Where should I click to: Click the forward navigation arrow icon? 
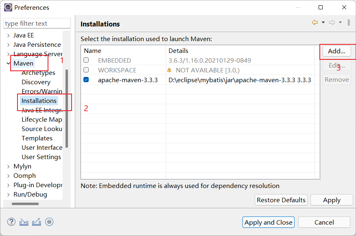click(x=332, y=23)
